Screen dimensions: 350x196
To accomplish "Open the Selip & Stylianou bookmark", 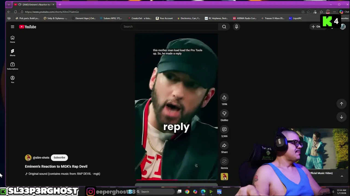I will [56, 18].
